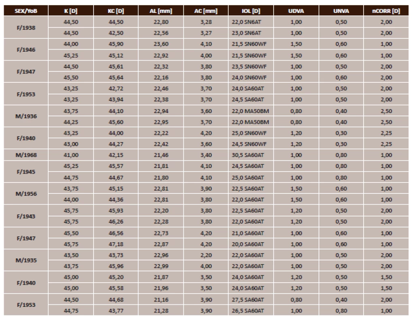Viewport: 417px width, 323px height.
Task: Click the 25,0 SA60AT lens cell
Action: pos(251,177)
